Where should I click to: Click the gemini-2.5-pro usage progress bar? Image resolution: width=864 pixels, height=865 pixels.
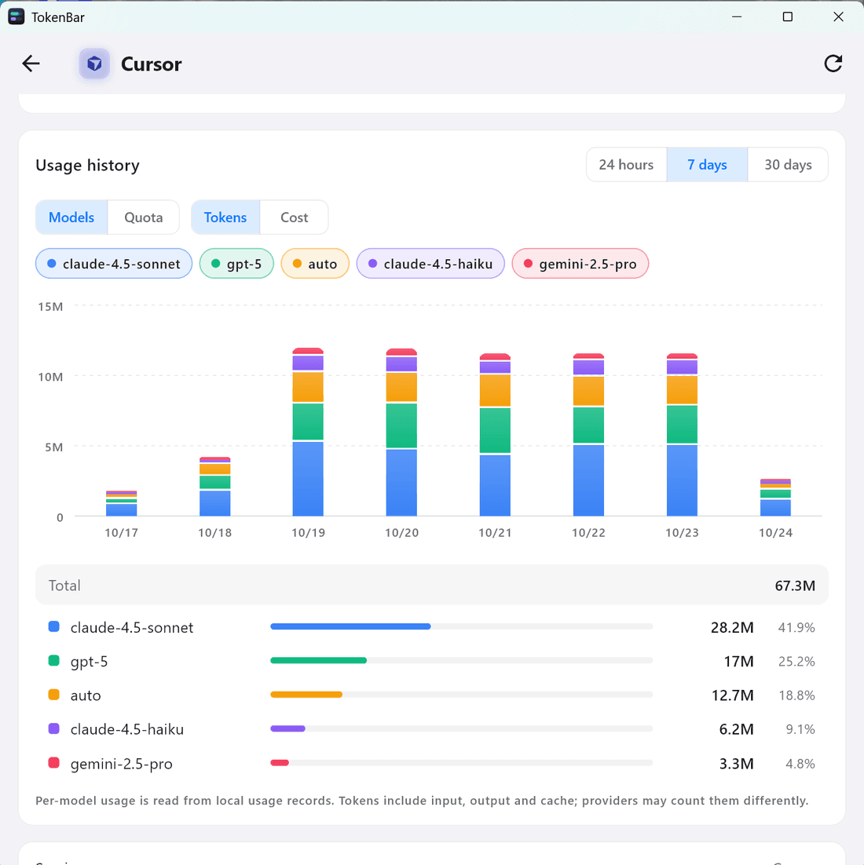[462, 763]
